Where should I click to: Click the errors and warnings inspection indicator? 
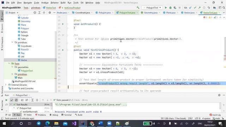tap(211, 17)
